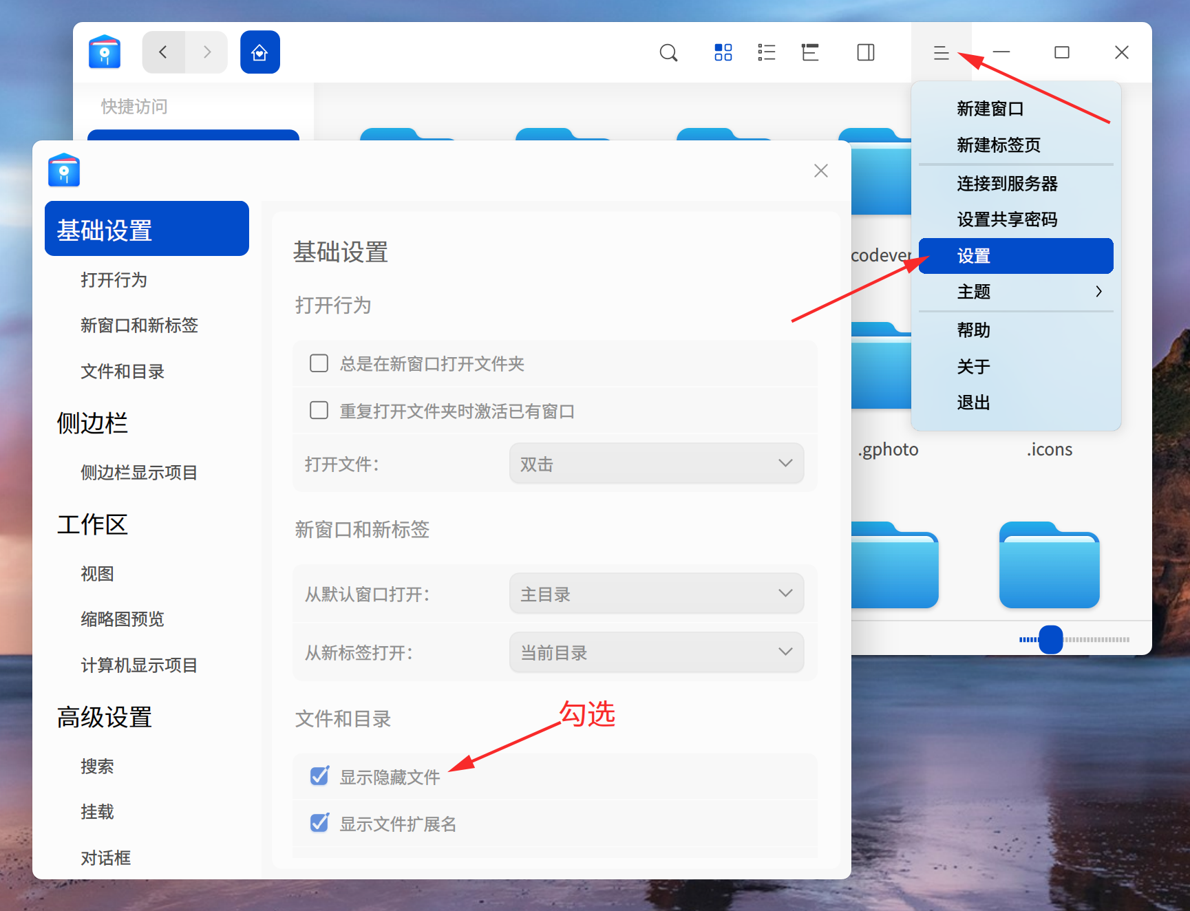This screenshot has width=1190, height=911.
Task: Click the file manager app logo in title bar
Action: point(105,52)
